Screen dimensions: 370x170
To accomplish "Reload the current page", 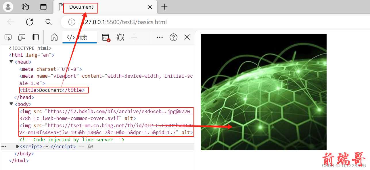I will click(x=30, y=22).
